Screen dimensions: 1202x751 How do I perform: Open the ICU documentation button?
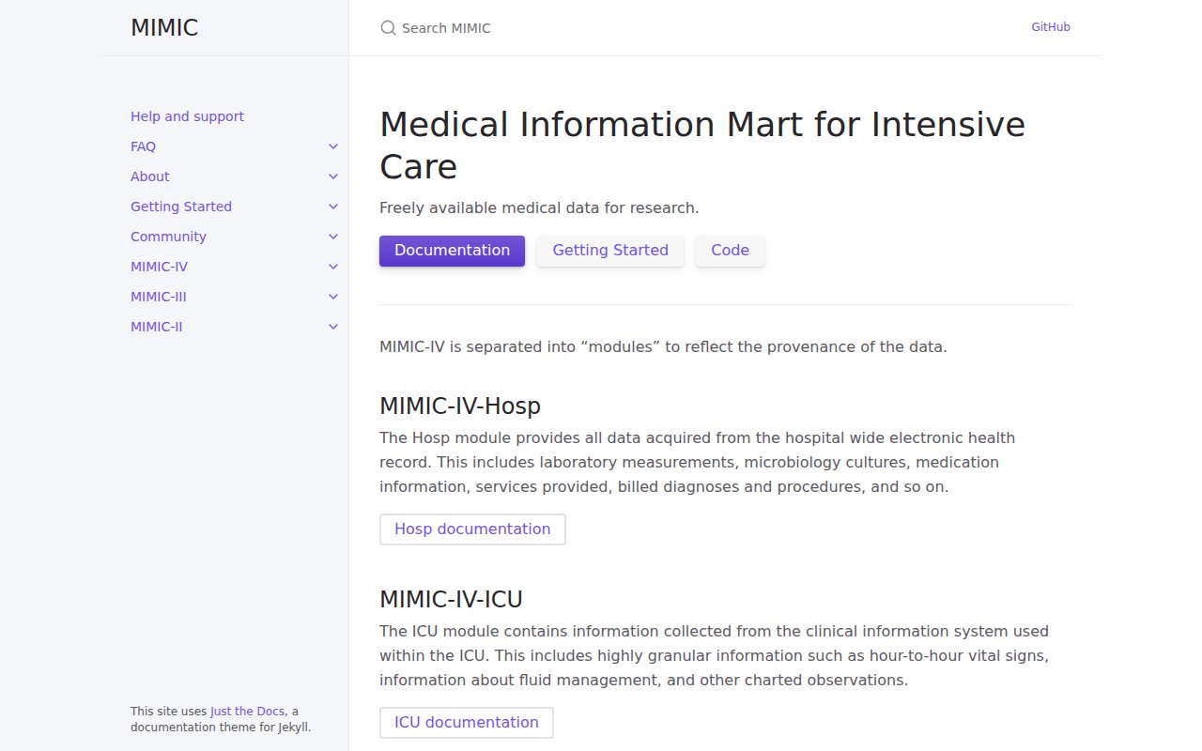tap(467, 723)
